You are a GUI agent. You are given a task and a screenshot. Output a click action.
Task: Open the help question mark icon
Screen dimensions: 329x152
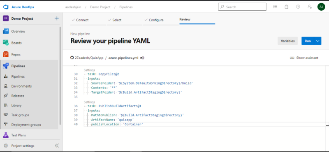coord(298,7)
